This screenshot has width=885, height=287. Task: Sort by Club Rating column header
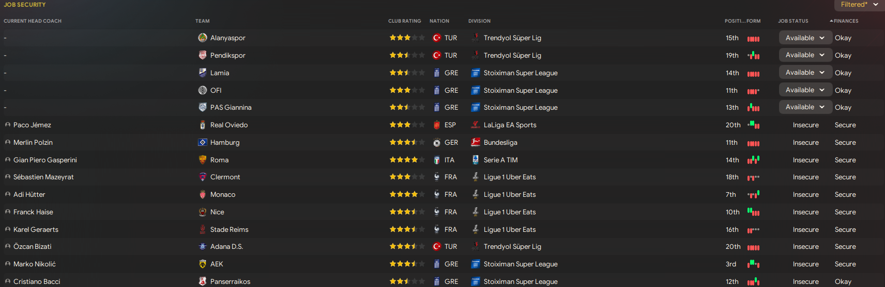[404, 21]
